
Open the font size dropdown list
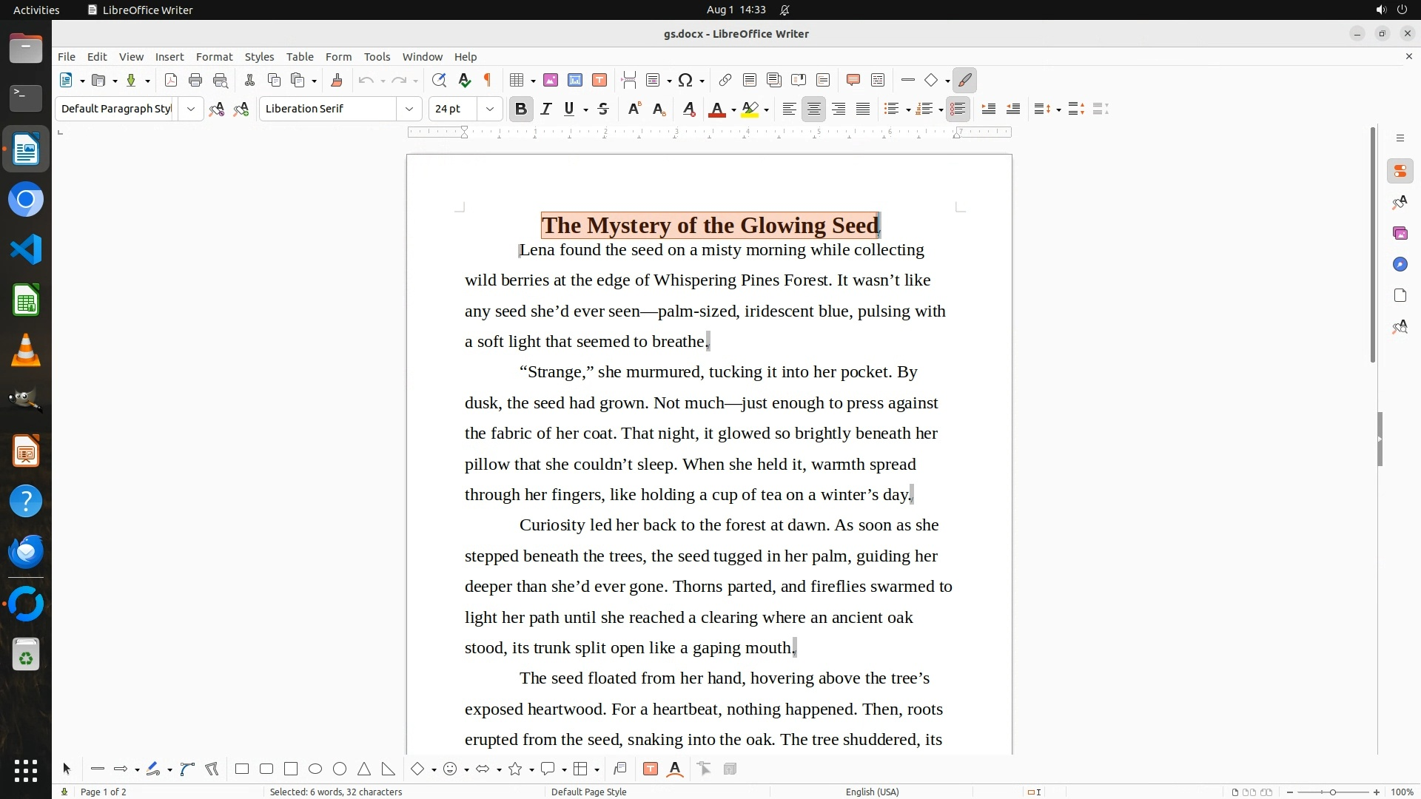coord(489,109)
